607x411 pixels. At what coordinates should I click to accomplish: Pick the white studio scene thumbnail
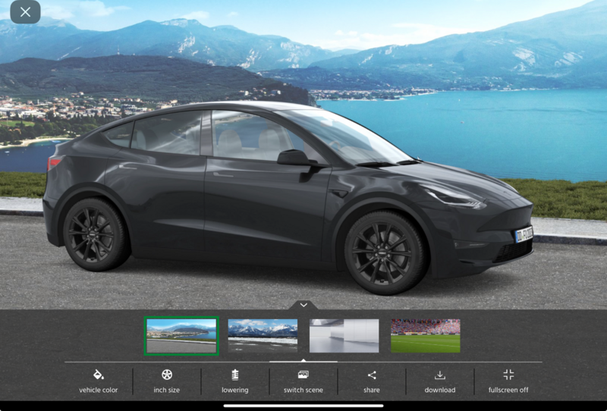pos(344,335)
